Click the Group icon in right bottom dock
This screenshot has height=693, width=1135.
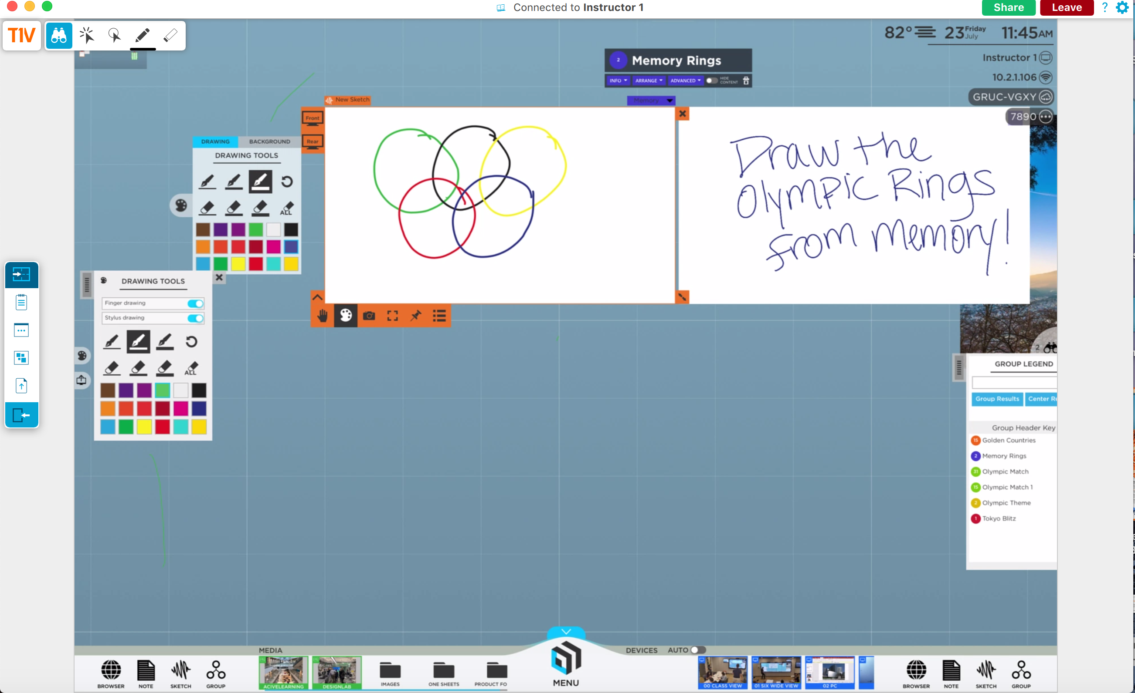[1021, 674]
